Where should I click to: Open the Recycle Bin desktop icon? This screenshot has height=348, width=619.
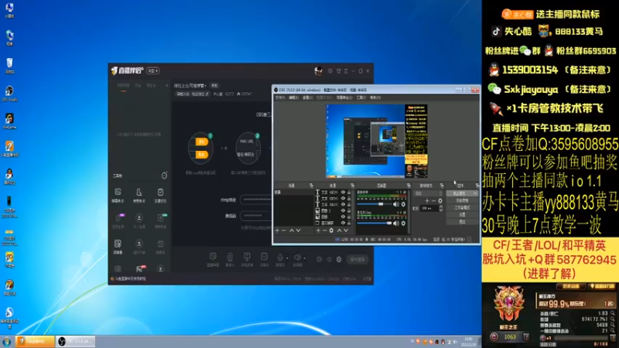9,65
